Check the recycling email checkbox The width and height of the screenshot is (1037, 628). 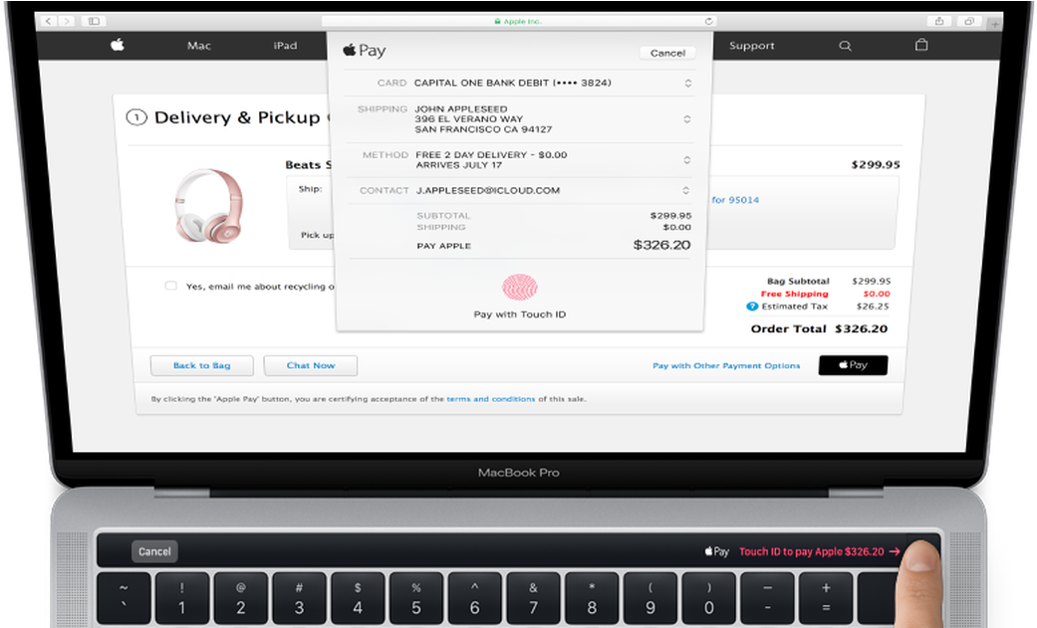pos(170,286)
